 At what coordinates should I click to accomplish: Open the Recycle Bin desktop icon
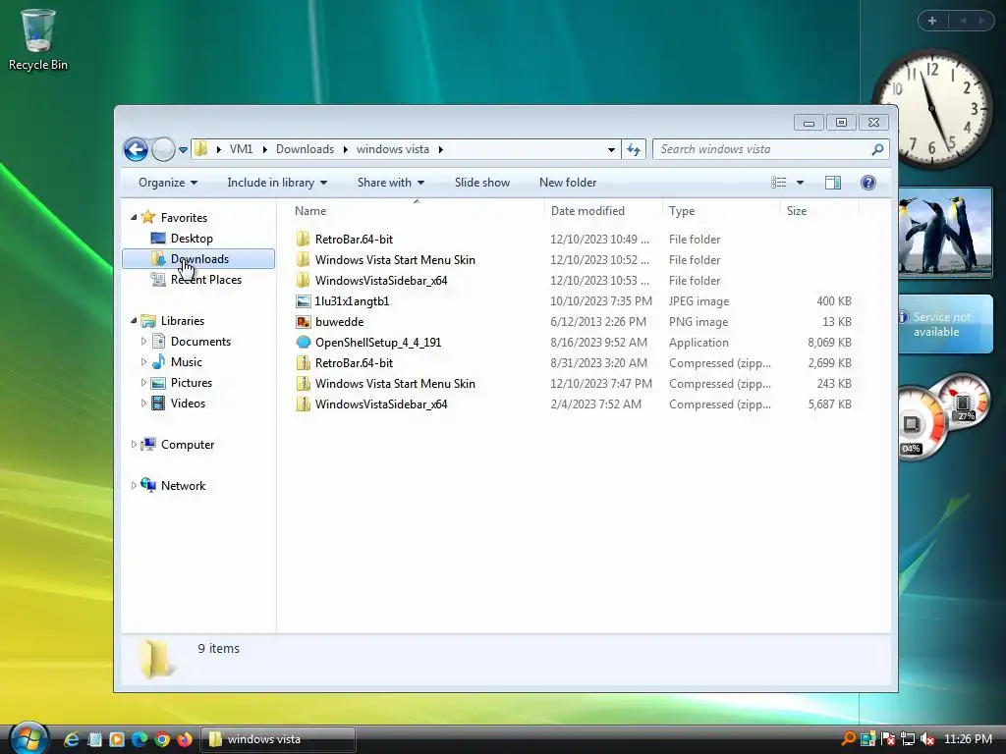click(x=38, y=39)
